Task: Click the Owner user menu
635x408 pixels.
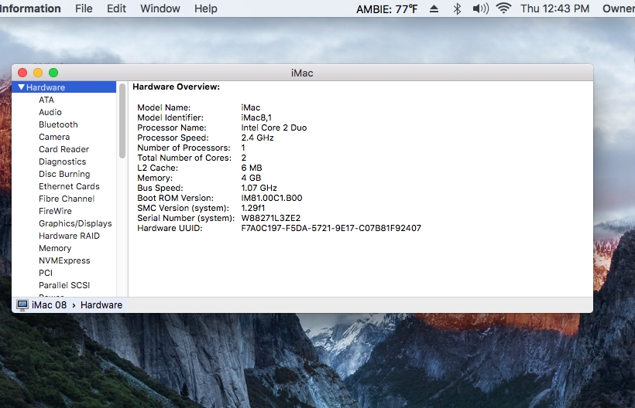Action: (619, 8)
